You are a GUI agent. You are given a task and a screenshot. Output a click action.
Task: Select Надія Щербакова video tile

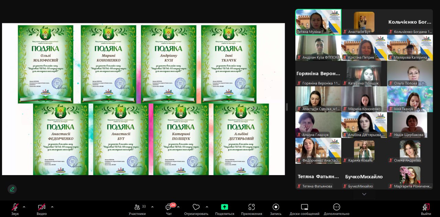(x=410, y=125)
